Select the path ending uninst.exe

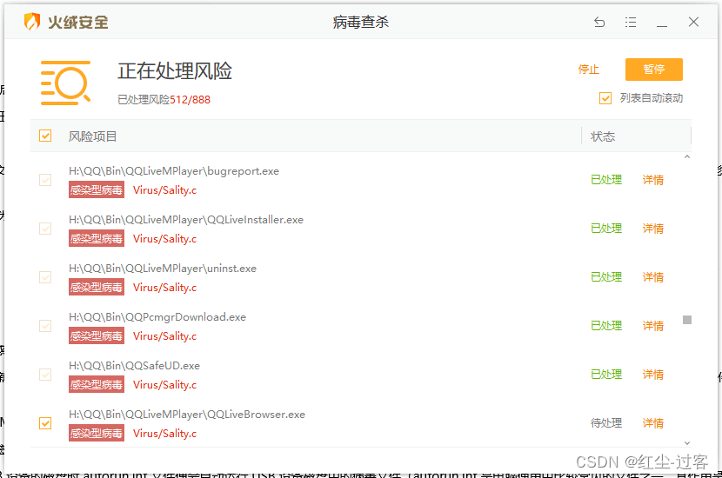click(x=163, y=269)
